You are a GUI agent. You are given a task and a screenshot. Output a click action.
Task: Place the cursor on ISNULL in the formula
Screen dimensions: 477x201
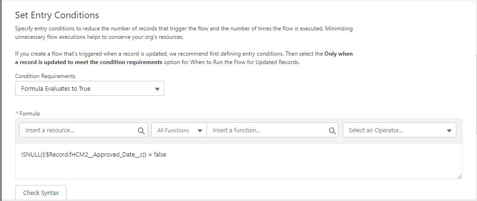[30, 155]
